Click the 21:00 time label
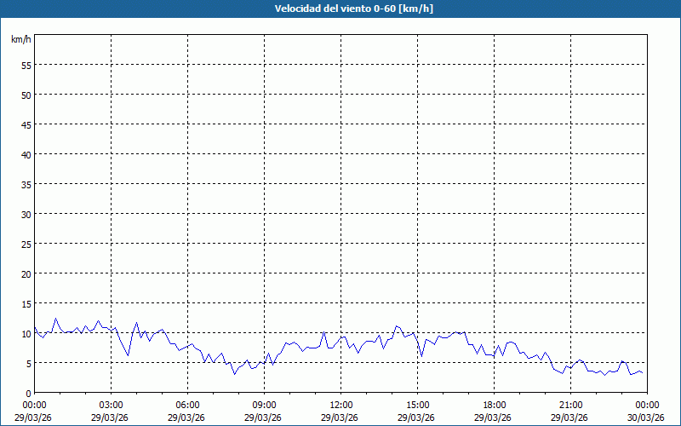 (570, 405)
